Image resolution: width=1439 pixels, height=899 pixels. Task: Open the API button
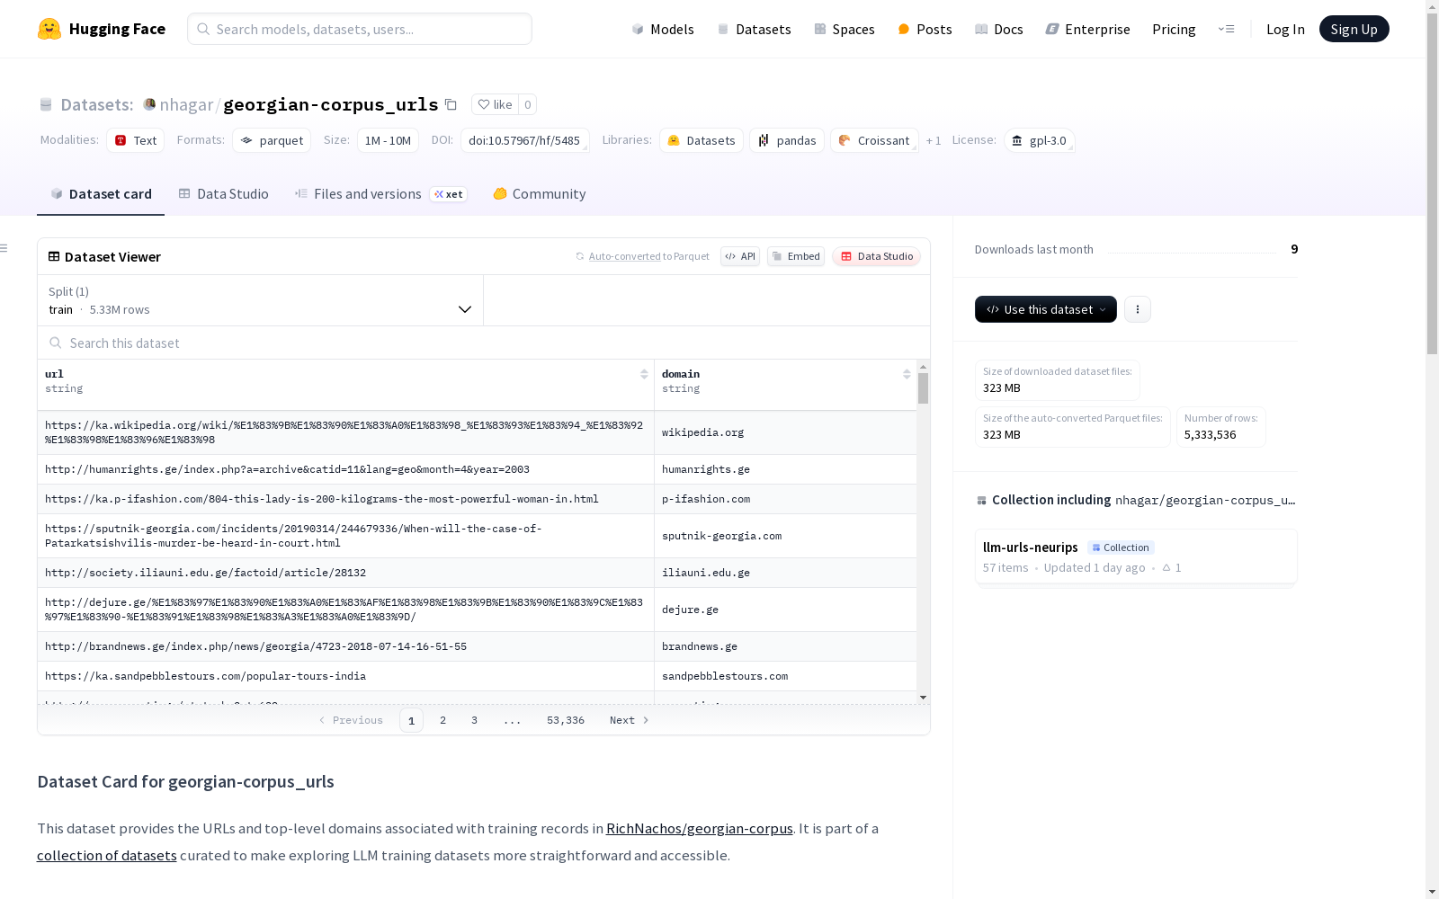click(x=740, y=256)
